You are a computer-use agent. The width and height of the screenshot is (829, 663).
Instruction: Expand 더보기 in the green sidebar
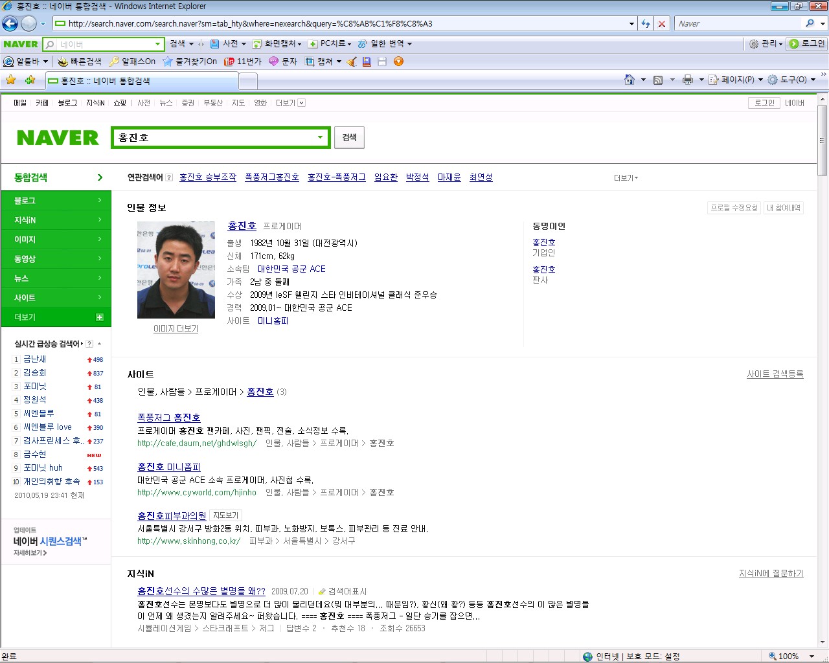click(56, 317)
